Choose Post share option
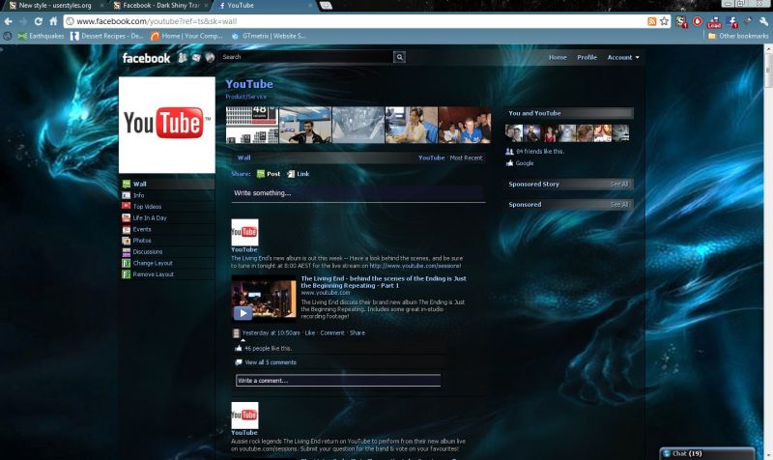This screenshot has width=773, height=460. pos(269,174)
